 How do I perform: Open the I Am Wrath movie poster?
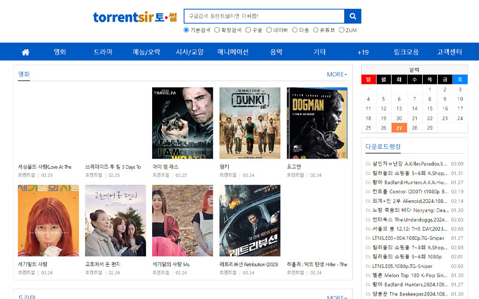coord(183,123)
